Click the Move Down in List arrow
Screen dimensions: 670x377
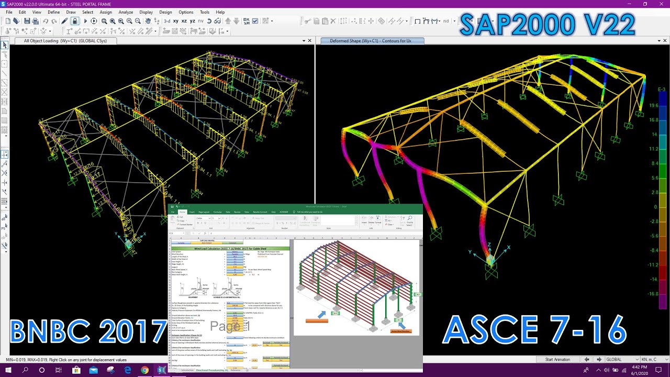[x=236, y=21]
